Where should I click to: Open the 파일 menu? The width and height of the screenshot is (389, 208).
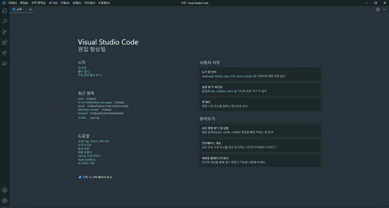pyautogui.click(x=13, y=3)
